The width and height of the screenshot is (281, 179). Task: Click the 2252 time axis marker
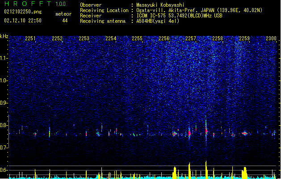[57, 38]
